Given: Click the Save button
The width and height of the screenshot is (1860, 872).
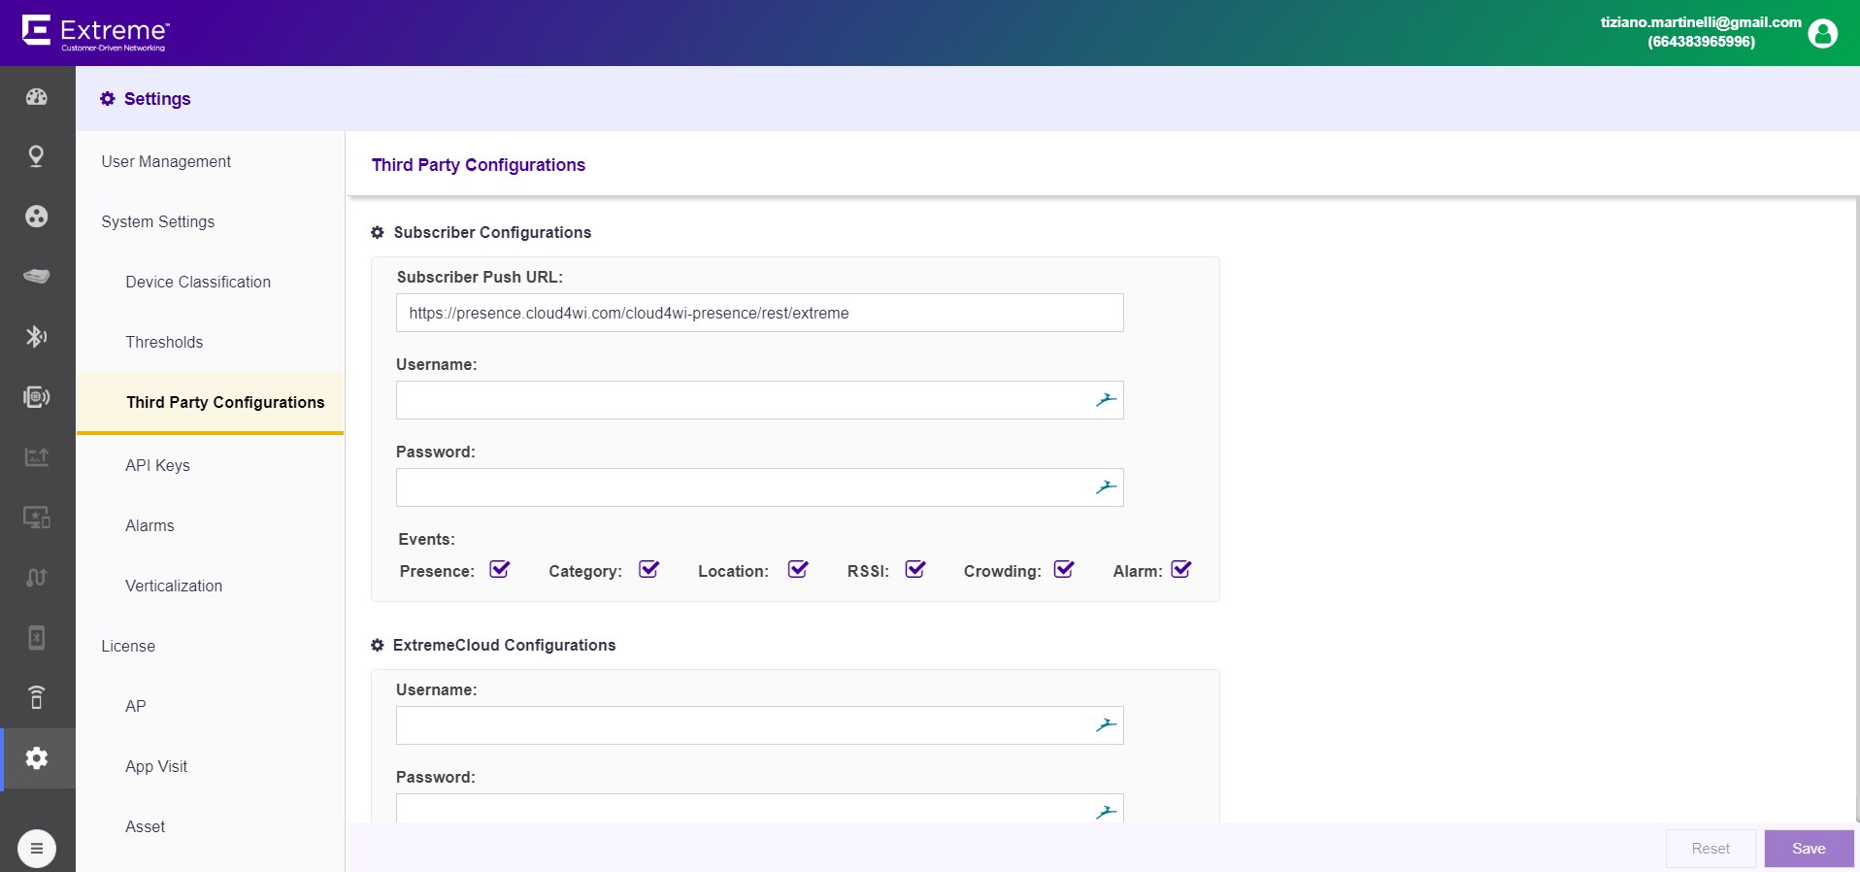Looking at the screenshot, I should 1810,849.
